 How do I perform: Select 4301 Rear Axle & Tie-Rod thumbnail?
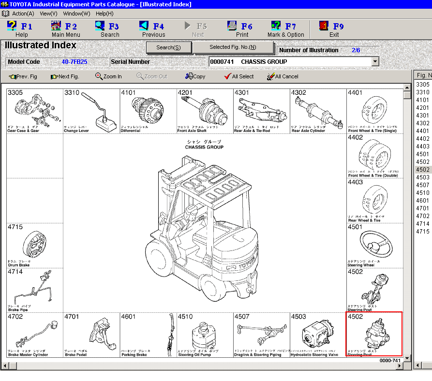coord(262,111)
